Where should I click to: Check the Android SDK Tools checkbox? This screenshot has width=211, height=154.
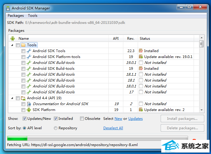(23, 51)
